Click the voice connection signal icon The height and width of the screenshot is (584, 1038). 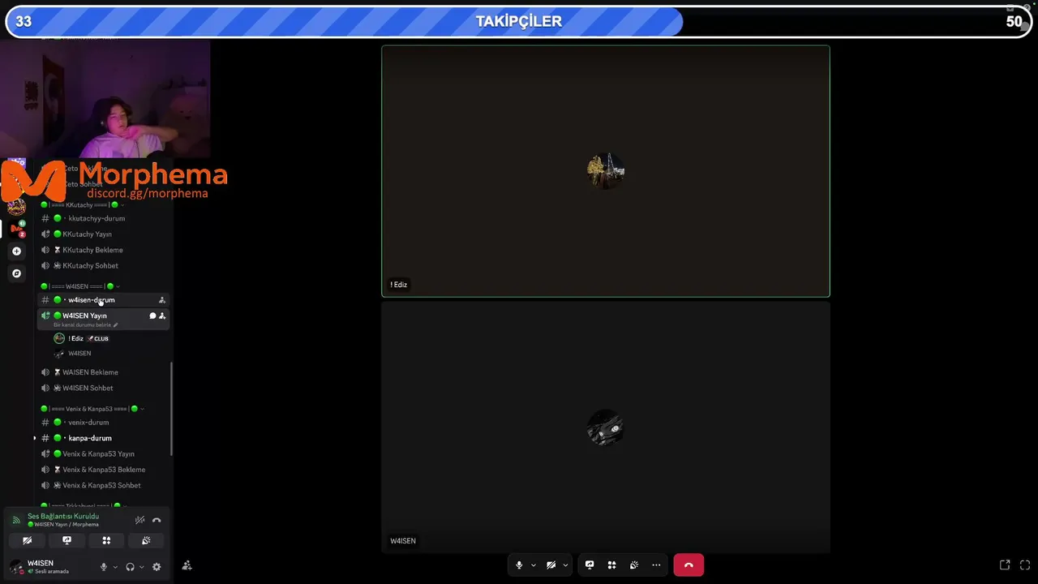pos(16,520)
